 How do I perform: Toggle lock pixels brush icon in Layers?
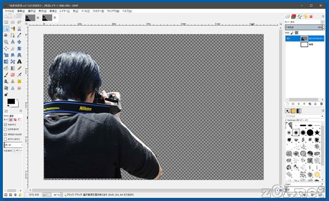[292, 33]
